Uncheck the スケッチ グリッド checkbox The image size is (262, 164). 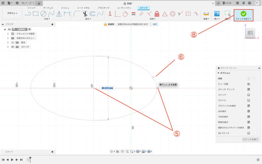click(x=248, y=89)
